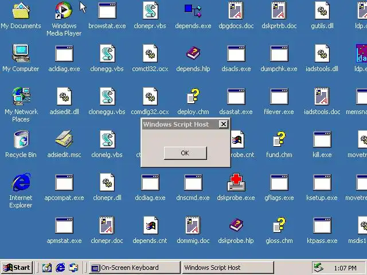This screenshot has width=367, height=275.
Task: Launch Internet Explorer from quick launch
Action: click(x=60, y=268)
